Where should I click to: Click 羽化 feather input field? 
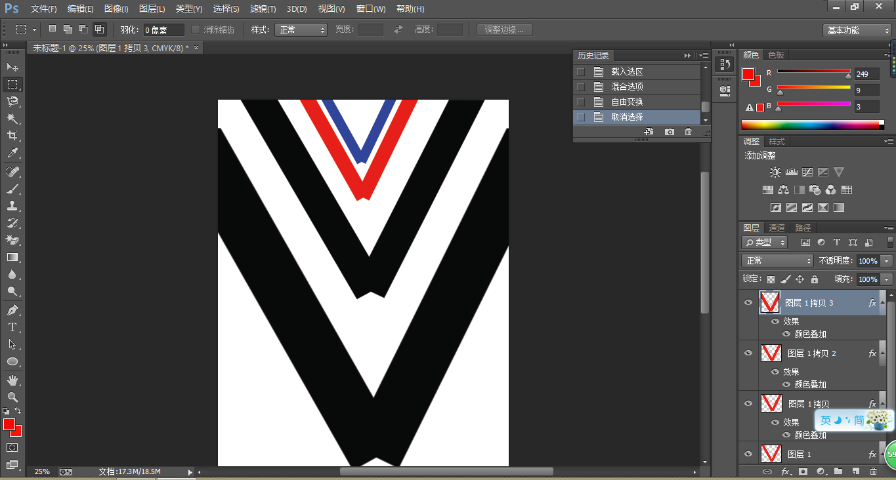click(164, 30)
